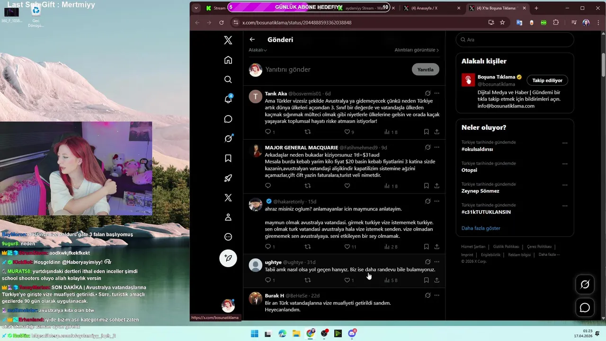Click the Ara search box
Screen dimensions: 606x341
[515, 40]
